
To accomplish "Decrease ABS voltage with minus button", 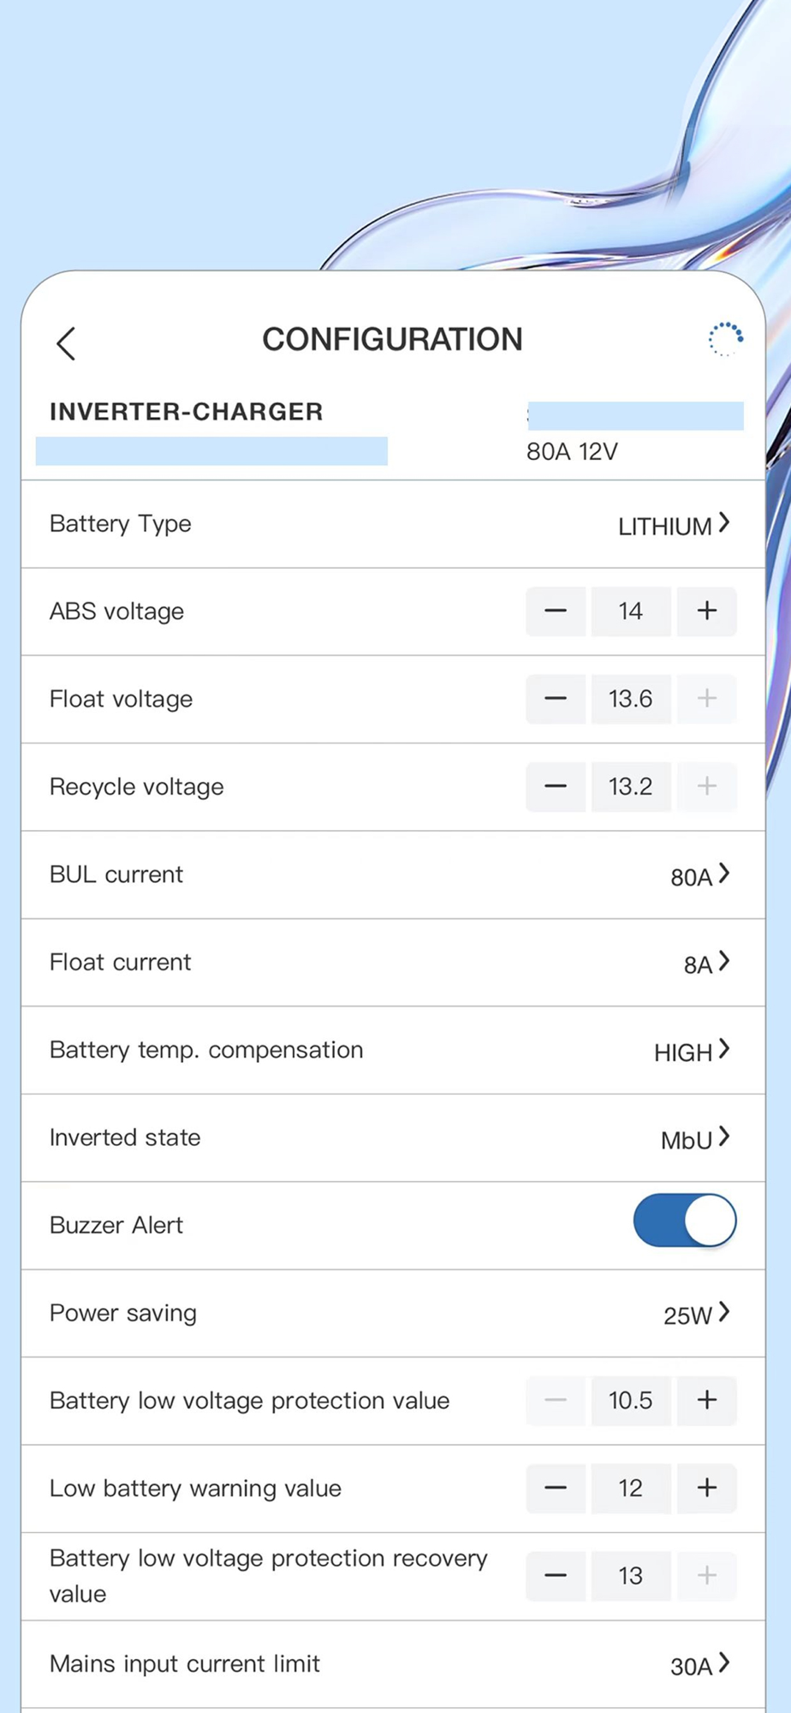I will click(556, 612).
